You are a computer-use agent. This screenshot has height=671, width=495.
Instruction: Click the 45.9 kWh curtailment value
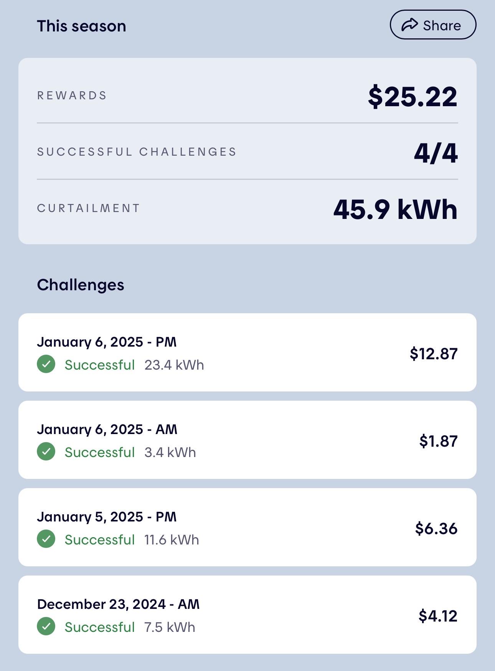[x=396, y=209]
